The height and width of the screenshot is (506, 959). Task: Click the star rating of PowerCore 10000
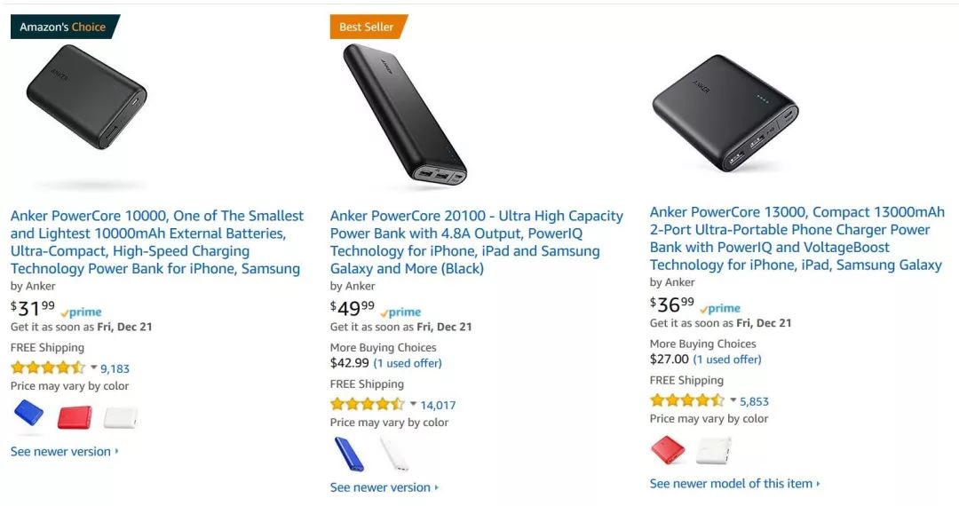48,368
